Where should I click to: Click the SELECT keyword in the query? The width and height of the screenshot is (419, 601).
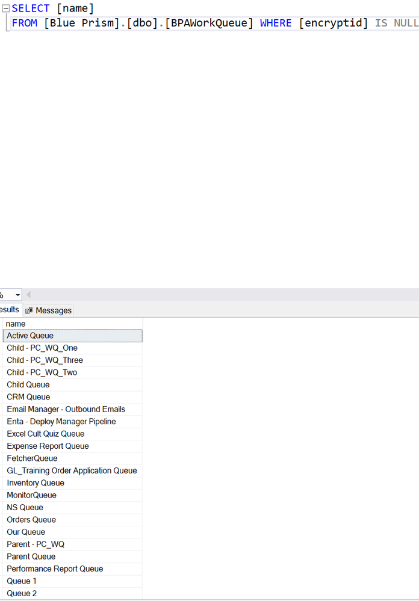(31, 8)
